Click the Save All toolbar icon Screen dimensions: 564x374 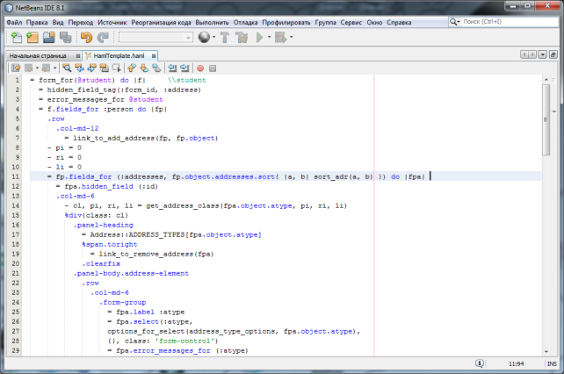pyautogui.click(x=66, y=38)
